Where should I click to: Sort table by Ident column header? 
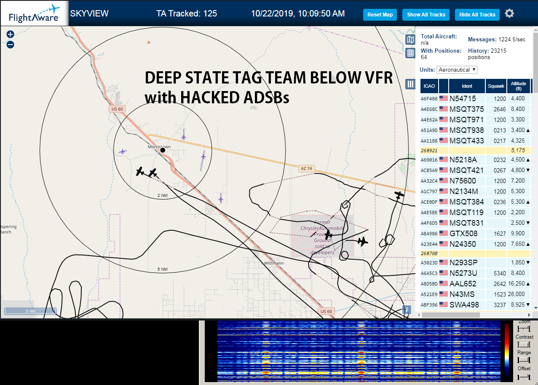coord(467,86)
